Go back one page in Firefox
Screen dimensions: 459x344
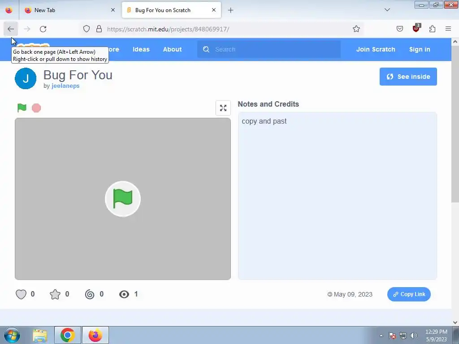click(11, 29)
